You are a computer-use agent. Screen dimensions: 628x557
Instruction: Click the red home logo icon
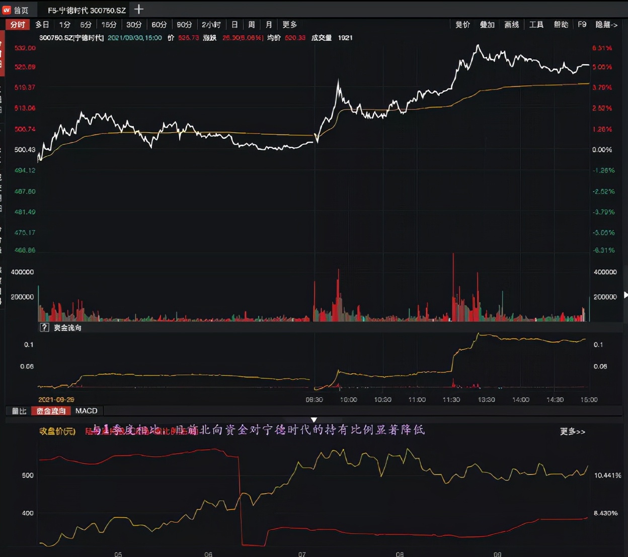point(7,10)
